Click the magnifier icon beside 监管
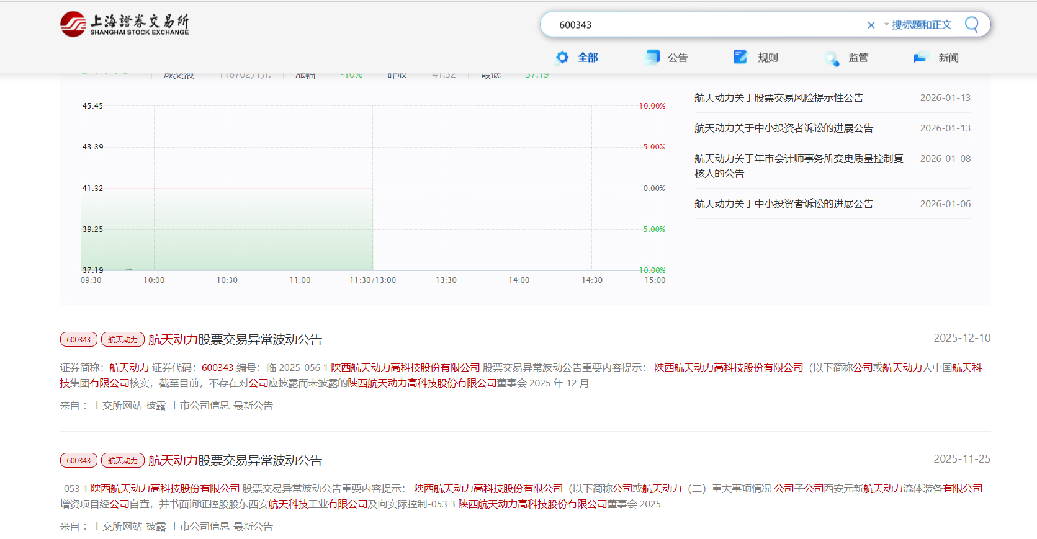The width and height of the screenshot is (1037, 539). click(832, 58)
